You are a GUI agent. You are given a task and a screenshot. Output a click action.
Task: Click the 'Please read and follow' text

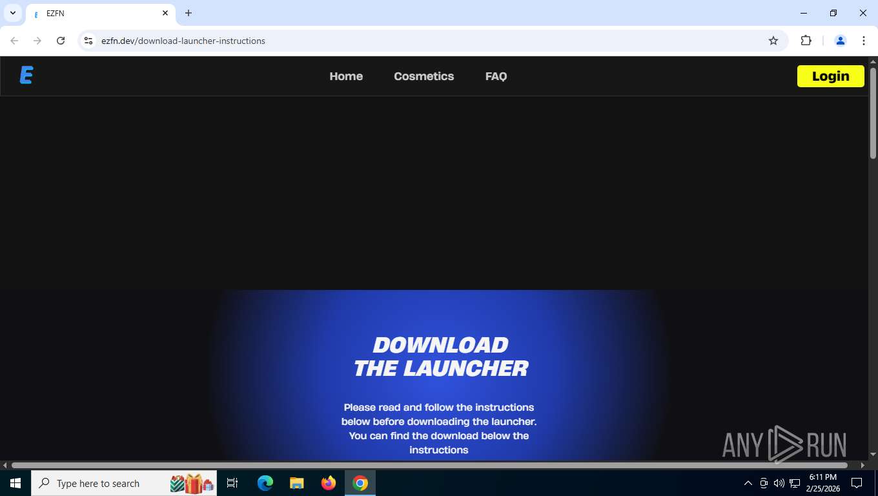[x=439, y=429]
